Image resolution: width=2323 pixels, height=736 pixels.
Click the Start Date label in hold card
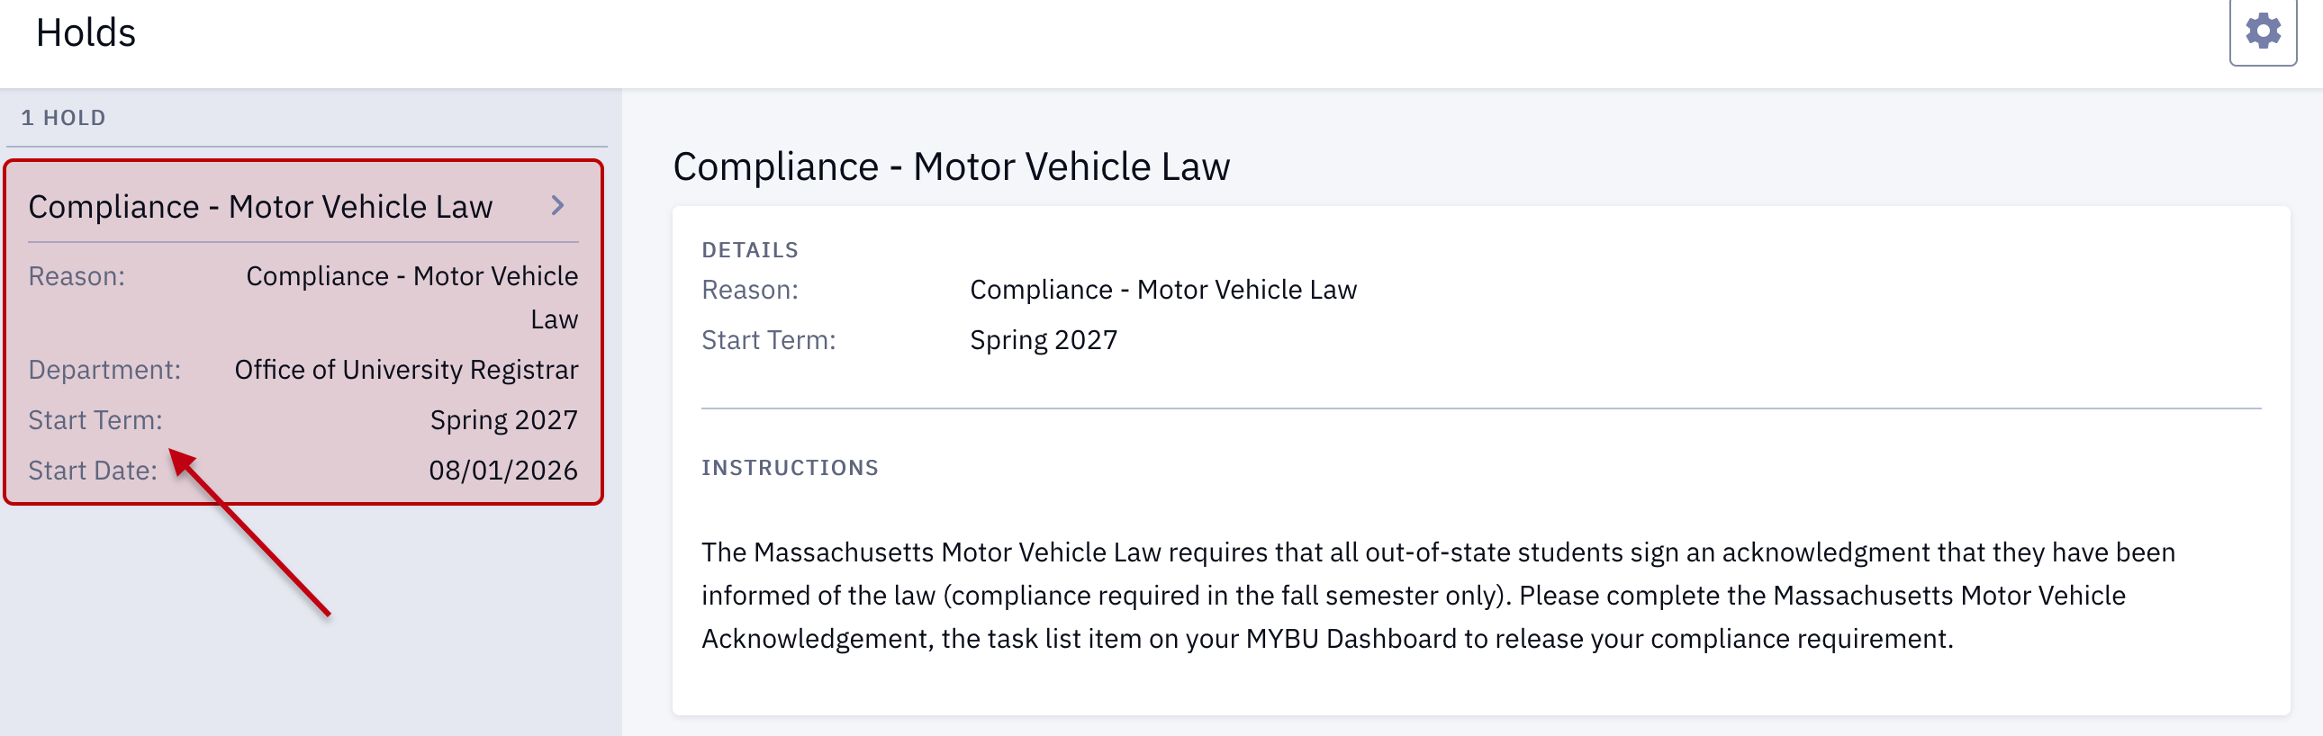click(x=93, y=471)
